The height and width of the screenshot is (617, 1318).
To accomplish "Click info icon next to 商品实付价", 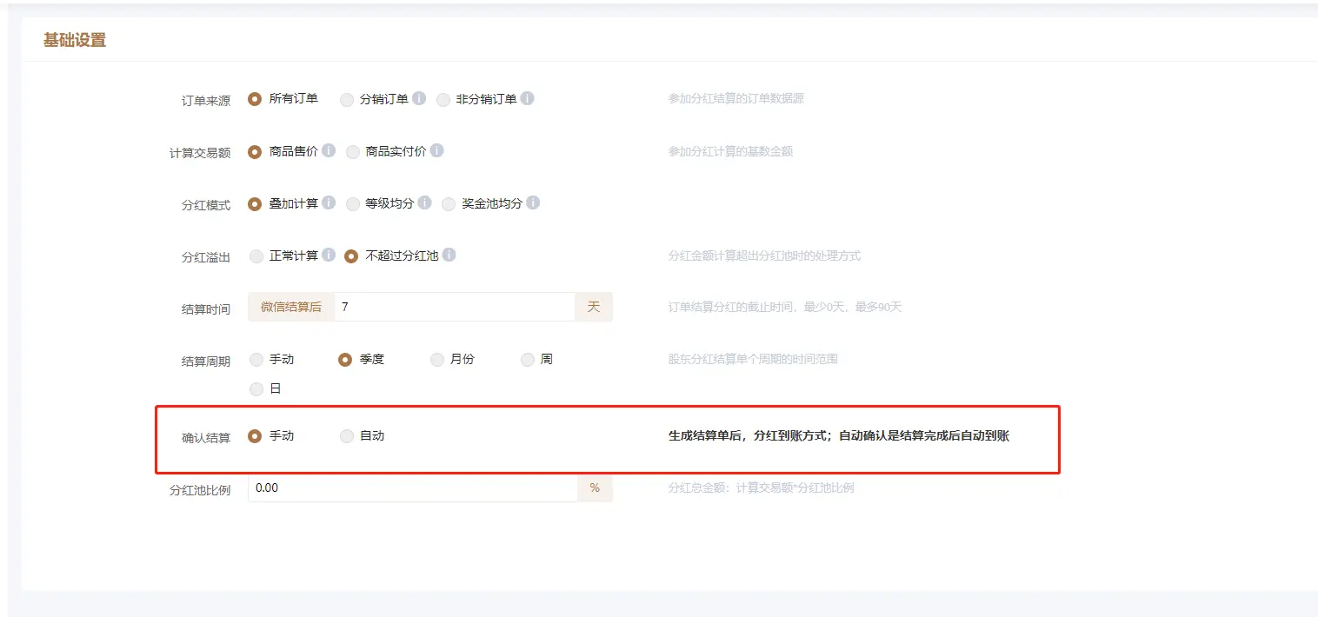I will click(x=437, y=150).
